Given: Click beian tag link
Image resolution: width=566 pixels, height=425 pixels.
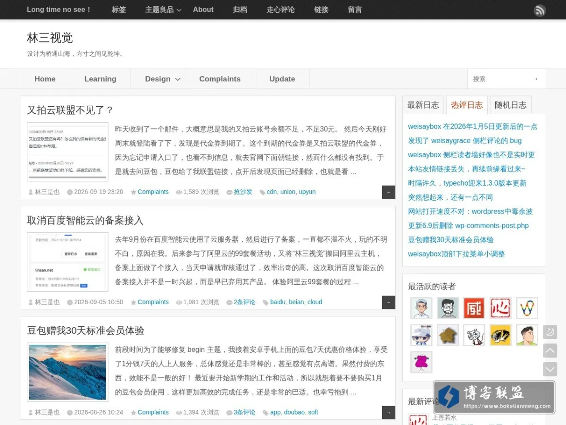Looking at the screenshot, I should 297,302.
